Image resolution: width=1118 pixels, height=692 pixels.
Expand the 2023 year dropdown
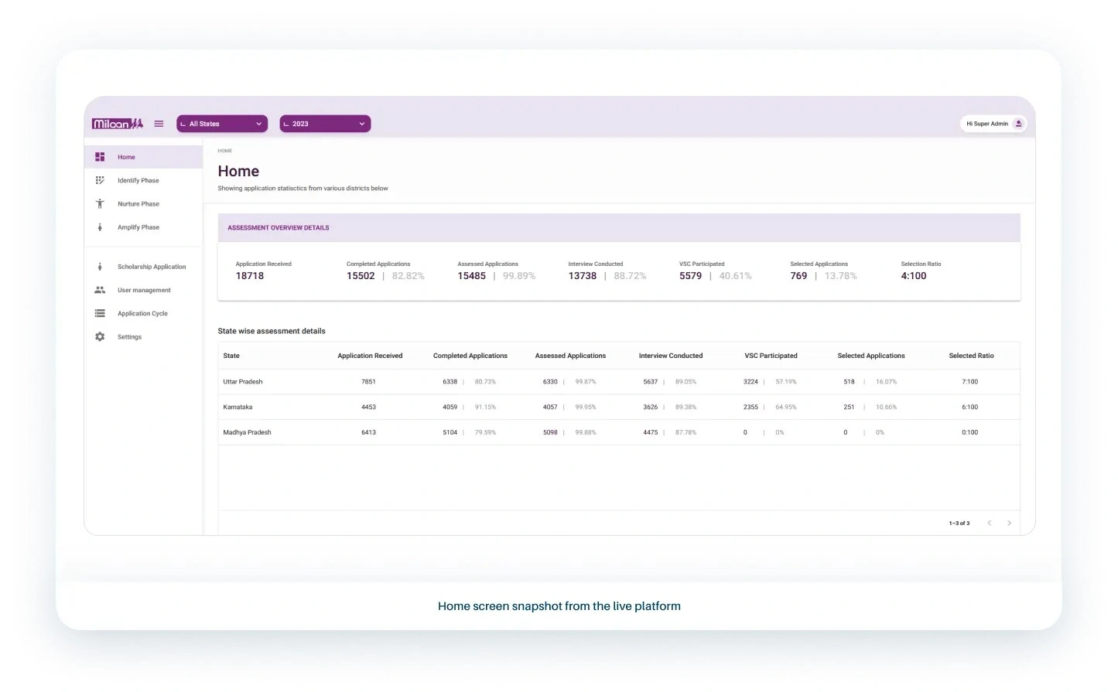tap(325, 124)
